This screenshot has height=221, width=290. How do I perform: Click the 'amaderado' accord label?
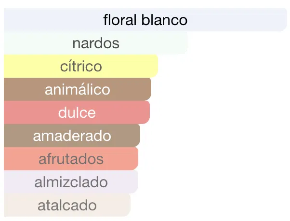pyautogui.click(x=72, y=136)
